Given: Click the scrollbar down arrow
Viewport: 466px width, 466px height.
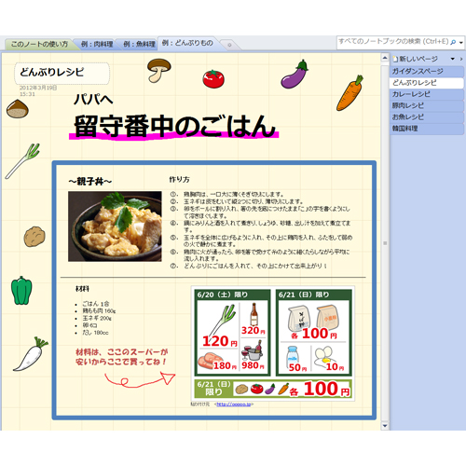Looking at the screenshot, I should (x=385, y=426).
